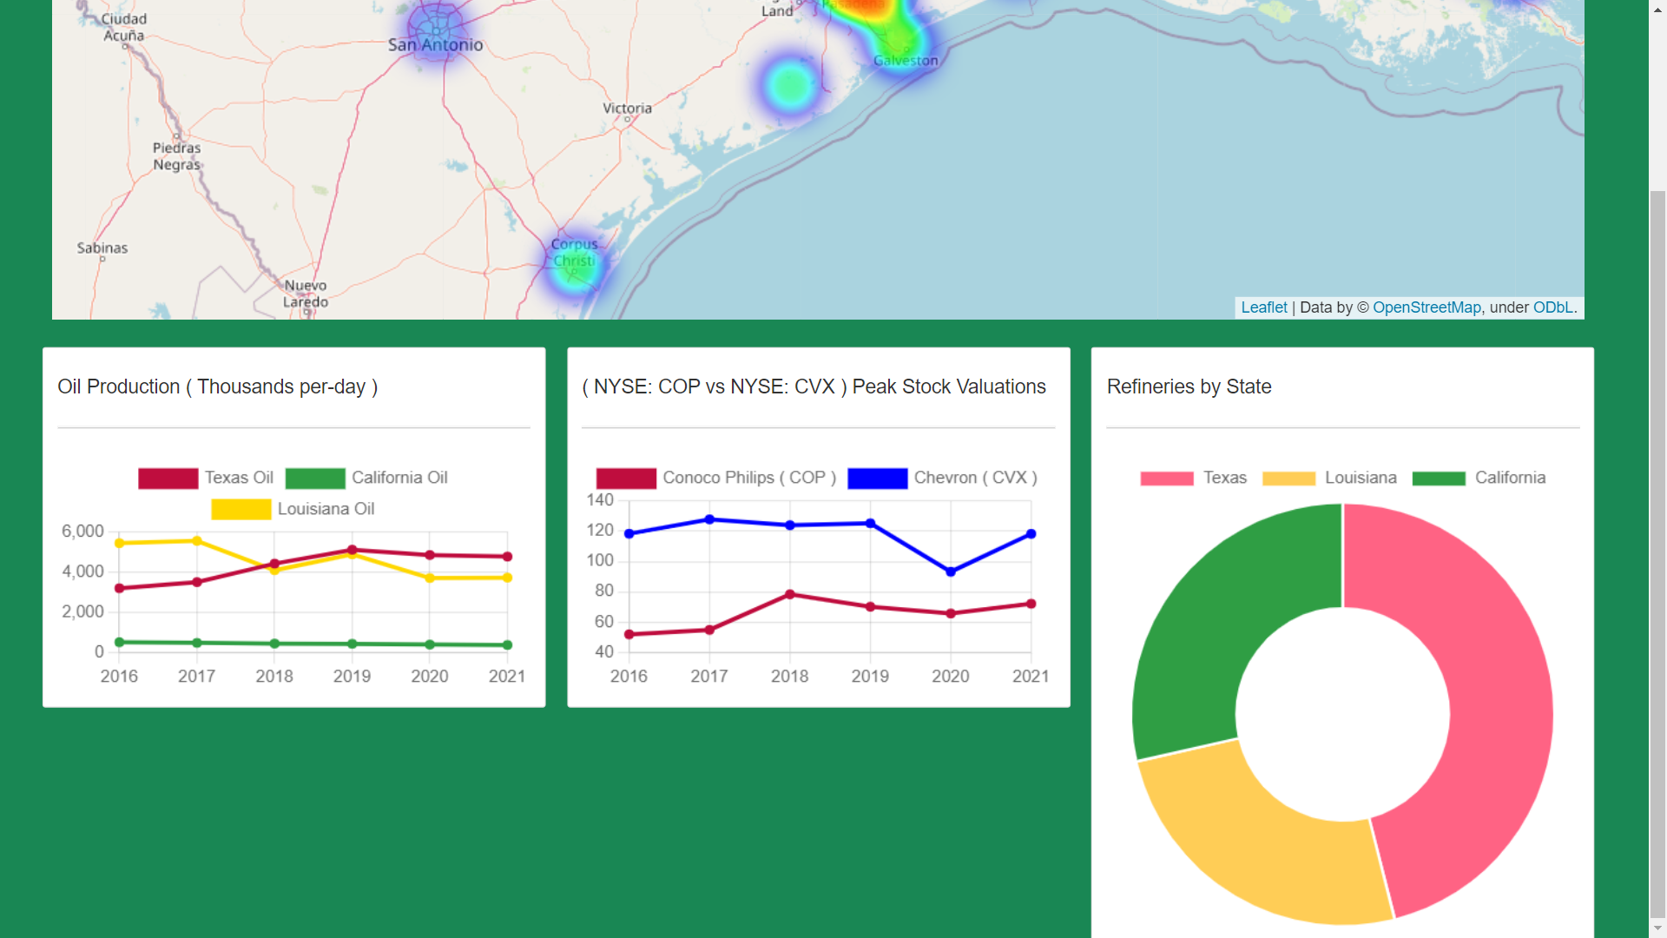The height and width of the screenshot is (938, 1667).
Task: Hide Chevron (CVX) dataset in legend
Action: click(x=877, y=479)
